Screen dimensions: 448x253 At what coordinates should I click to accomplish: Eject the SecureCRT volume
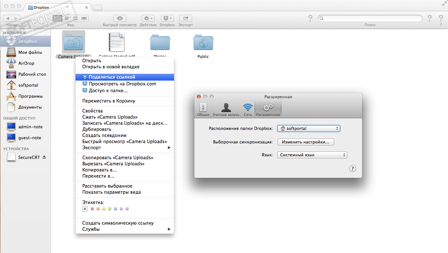pyautogui.click(x=44, y=157)
